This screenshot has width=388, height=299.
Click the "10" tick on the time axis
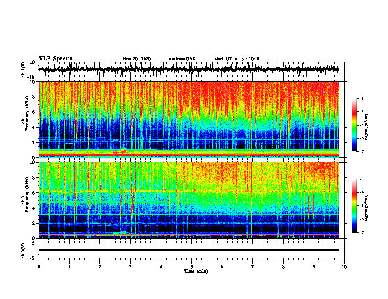pos(344,267)
